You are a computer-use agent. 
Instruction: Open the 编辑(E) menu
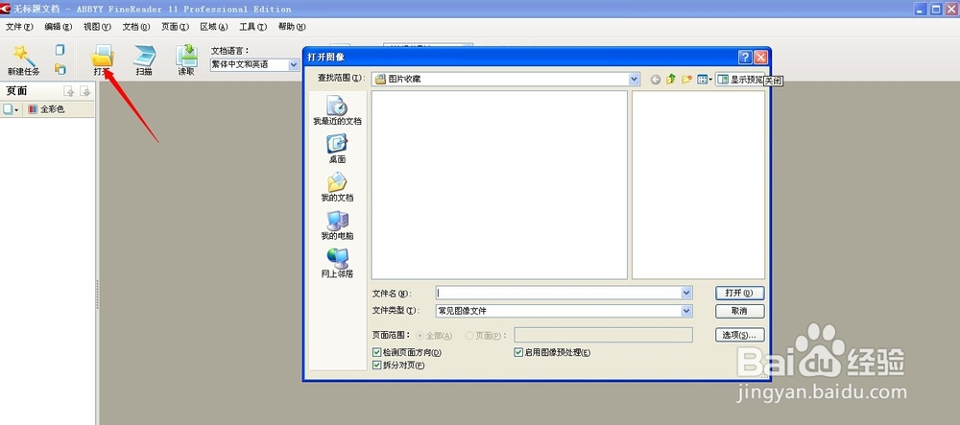[x=59, y=27]
